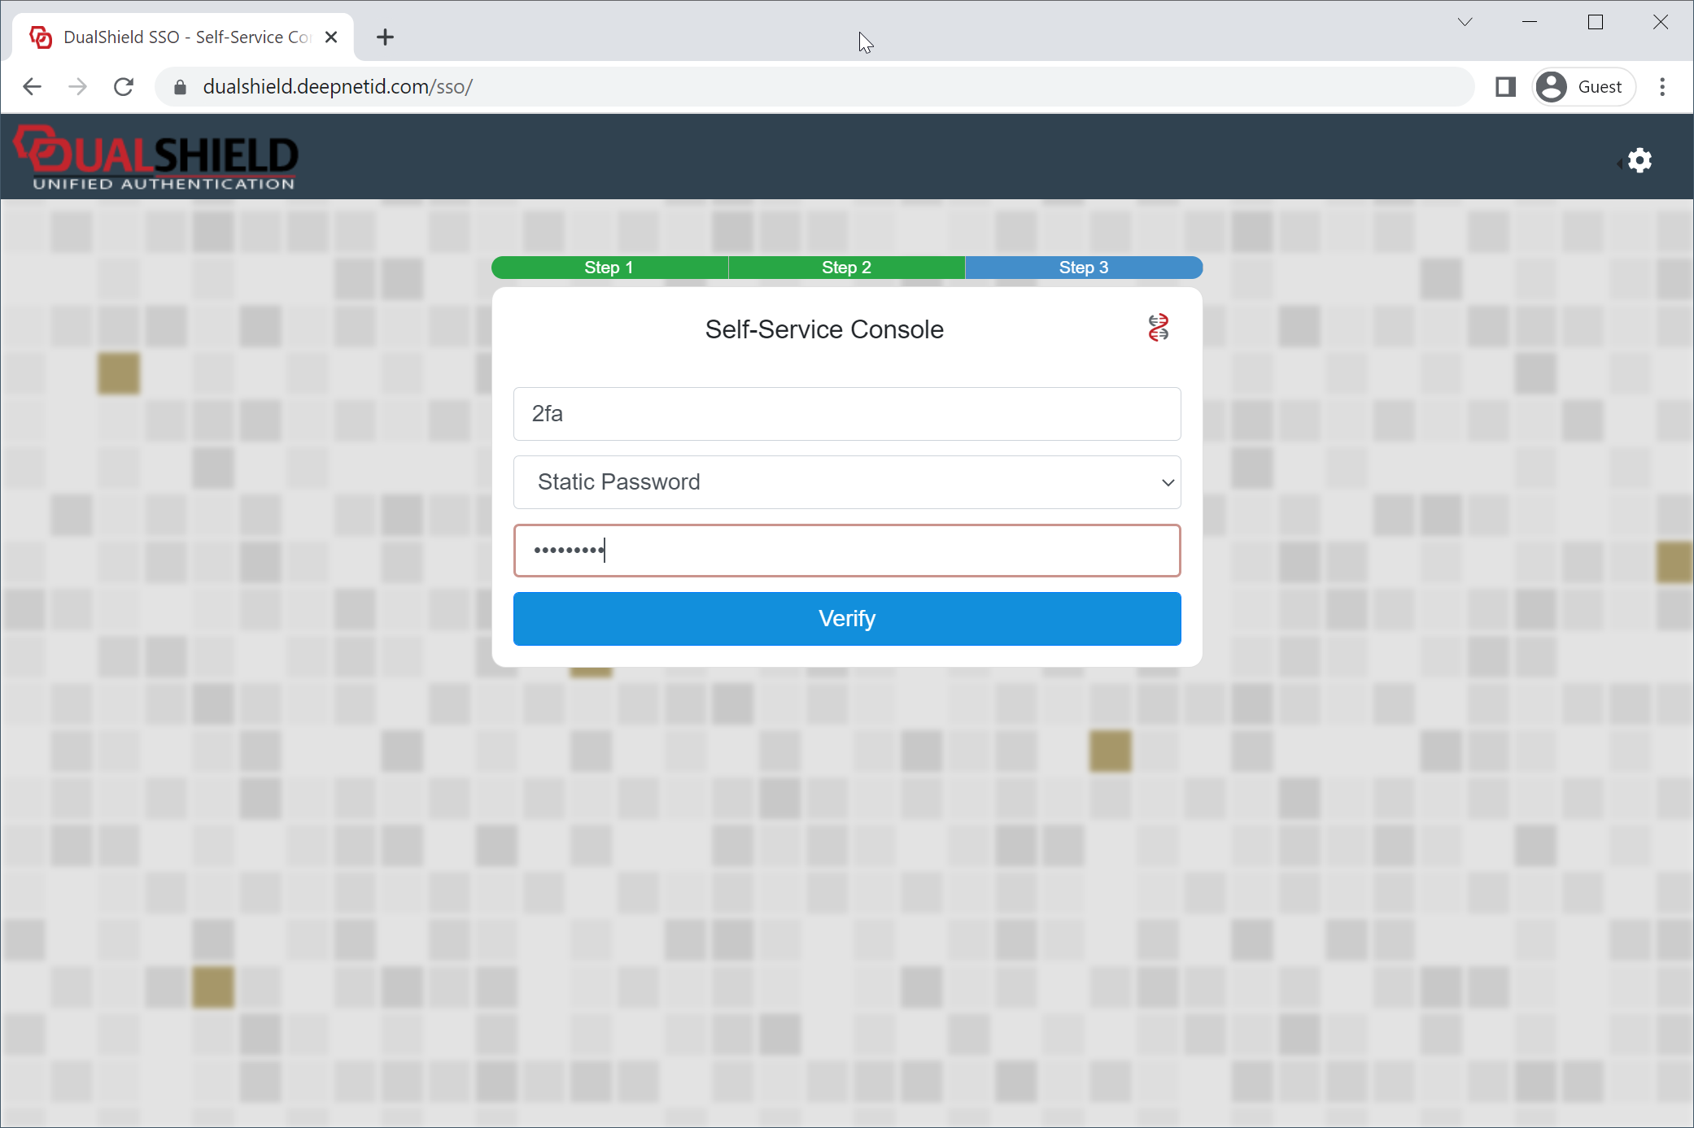Image resolution: width=1694 pixels, height=1128 pixels.
Task: Click the username field containing 2fa
Action: (846, 414)
